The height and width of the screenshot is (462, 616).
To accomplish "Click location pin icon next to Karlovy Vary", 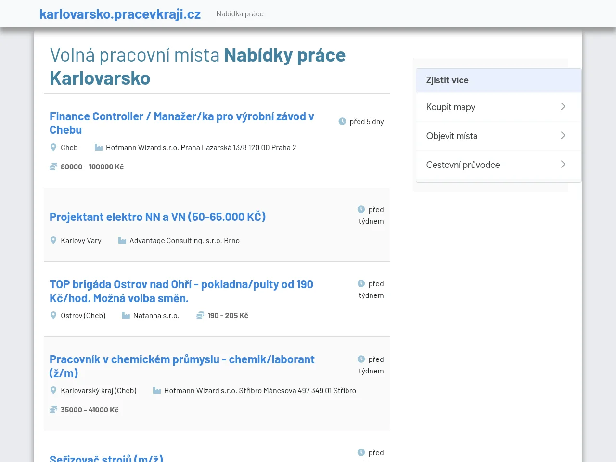I will (53, 240).
